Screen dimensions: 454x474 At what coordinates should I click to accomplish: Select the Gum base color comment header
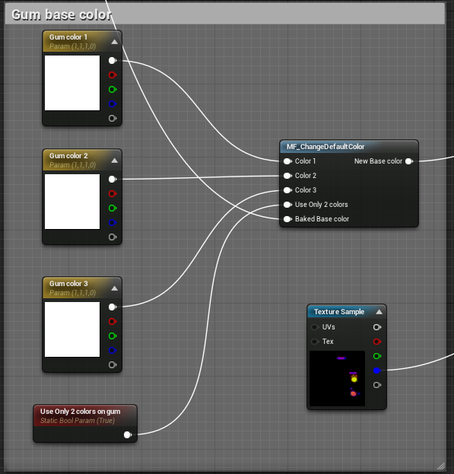[x=225, y=14]
